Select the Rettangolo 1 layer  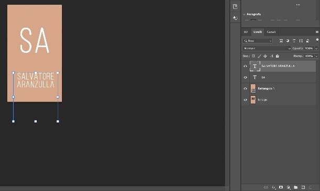[283, 88]
